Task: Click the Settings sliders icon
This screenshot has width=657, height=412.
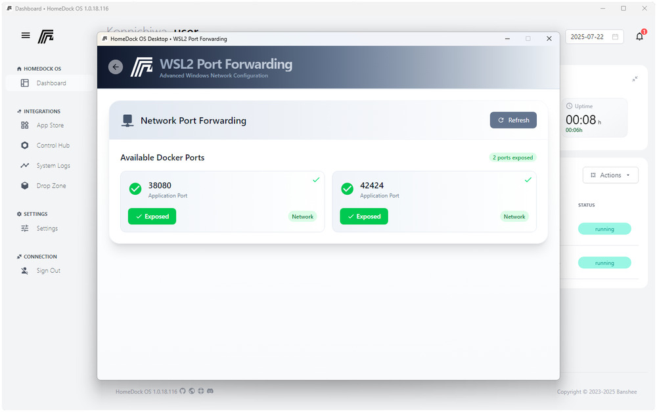Action: tap(25, 228)
